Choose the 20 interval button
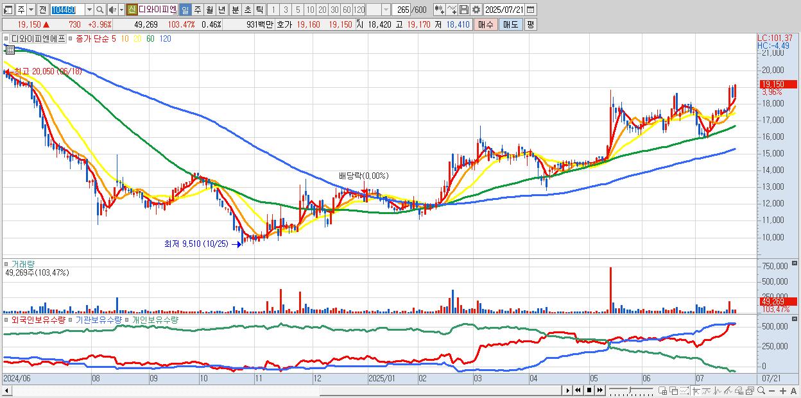This screenshot has width=801, height=398. pos(322,10)
